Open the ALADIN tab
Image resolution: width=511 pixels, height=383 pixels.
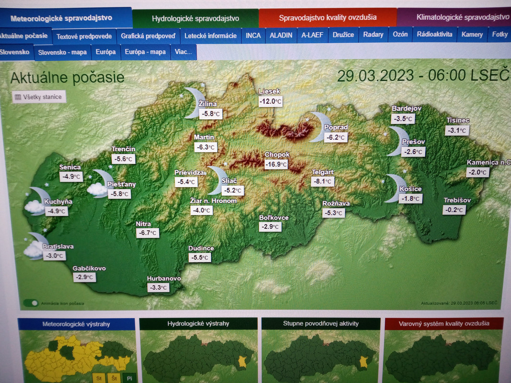(281, 35)
